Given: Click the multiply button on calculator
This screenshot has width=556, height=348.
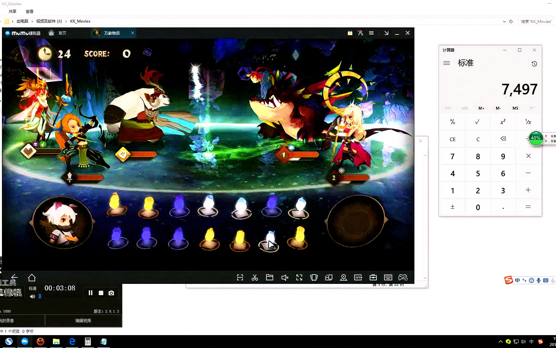Looking at the screenshot, I should 528,156.
